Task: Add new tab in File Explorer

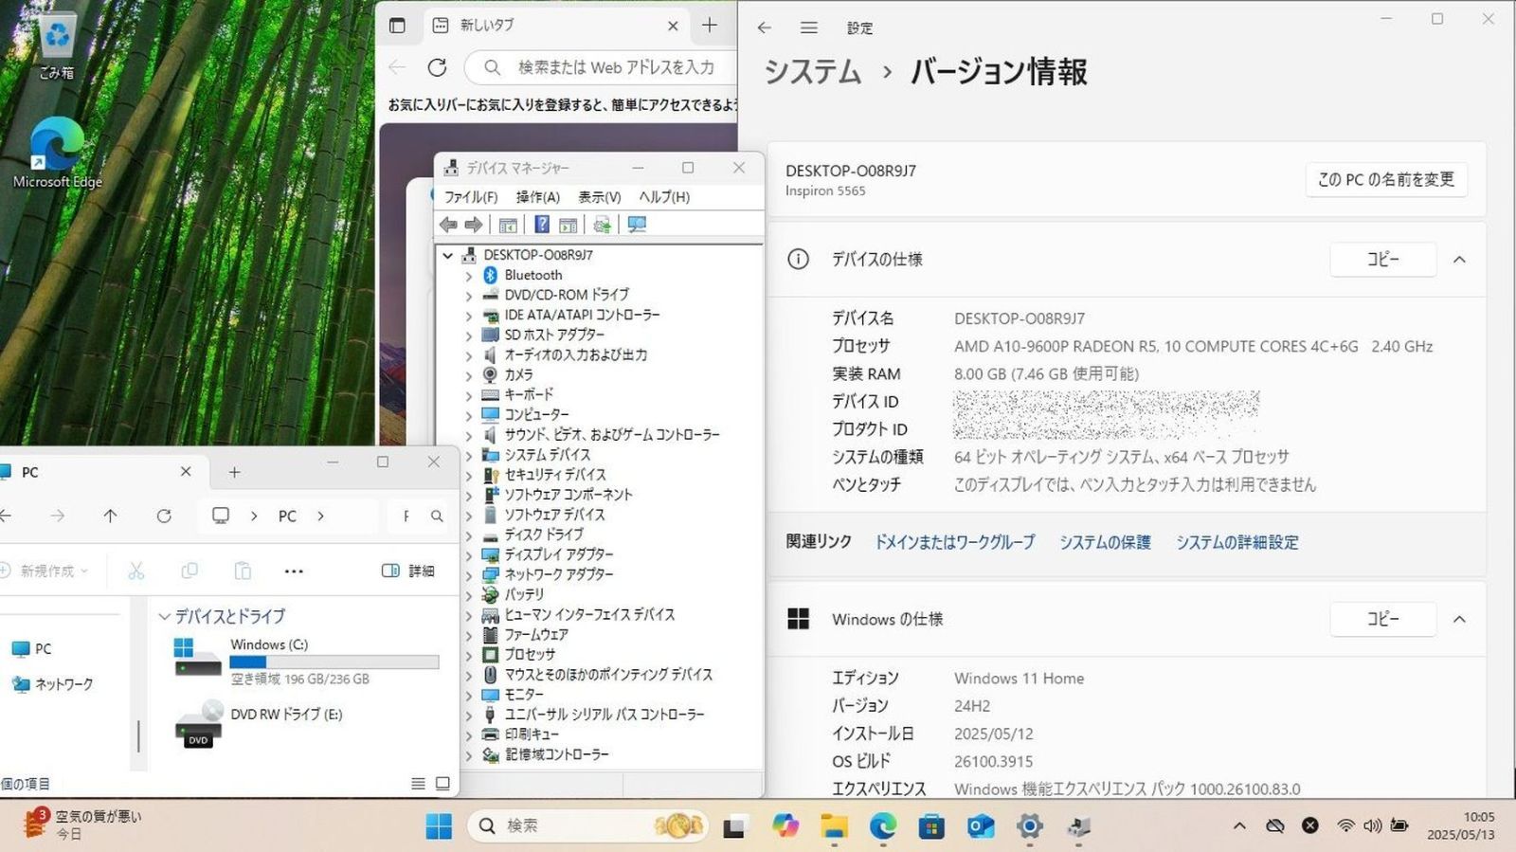Action: point(234,472)
